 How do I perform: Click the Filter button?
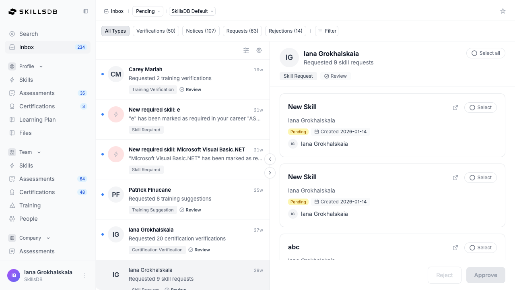click(x=327, y=31)
